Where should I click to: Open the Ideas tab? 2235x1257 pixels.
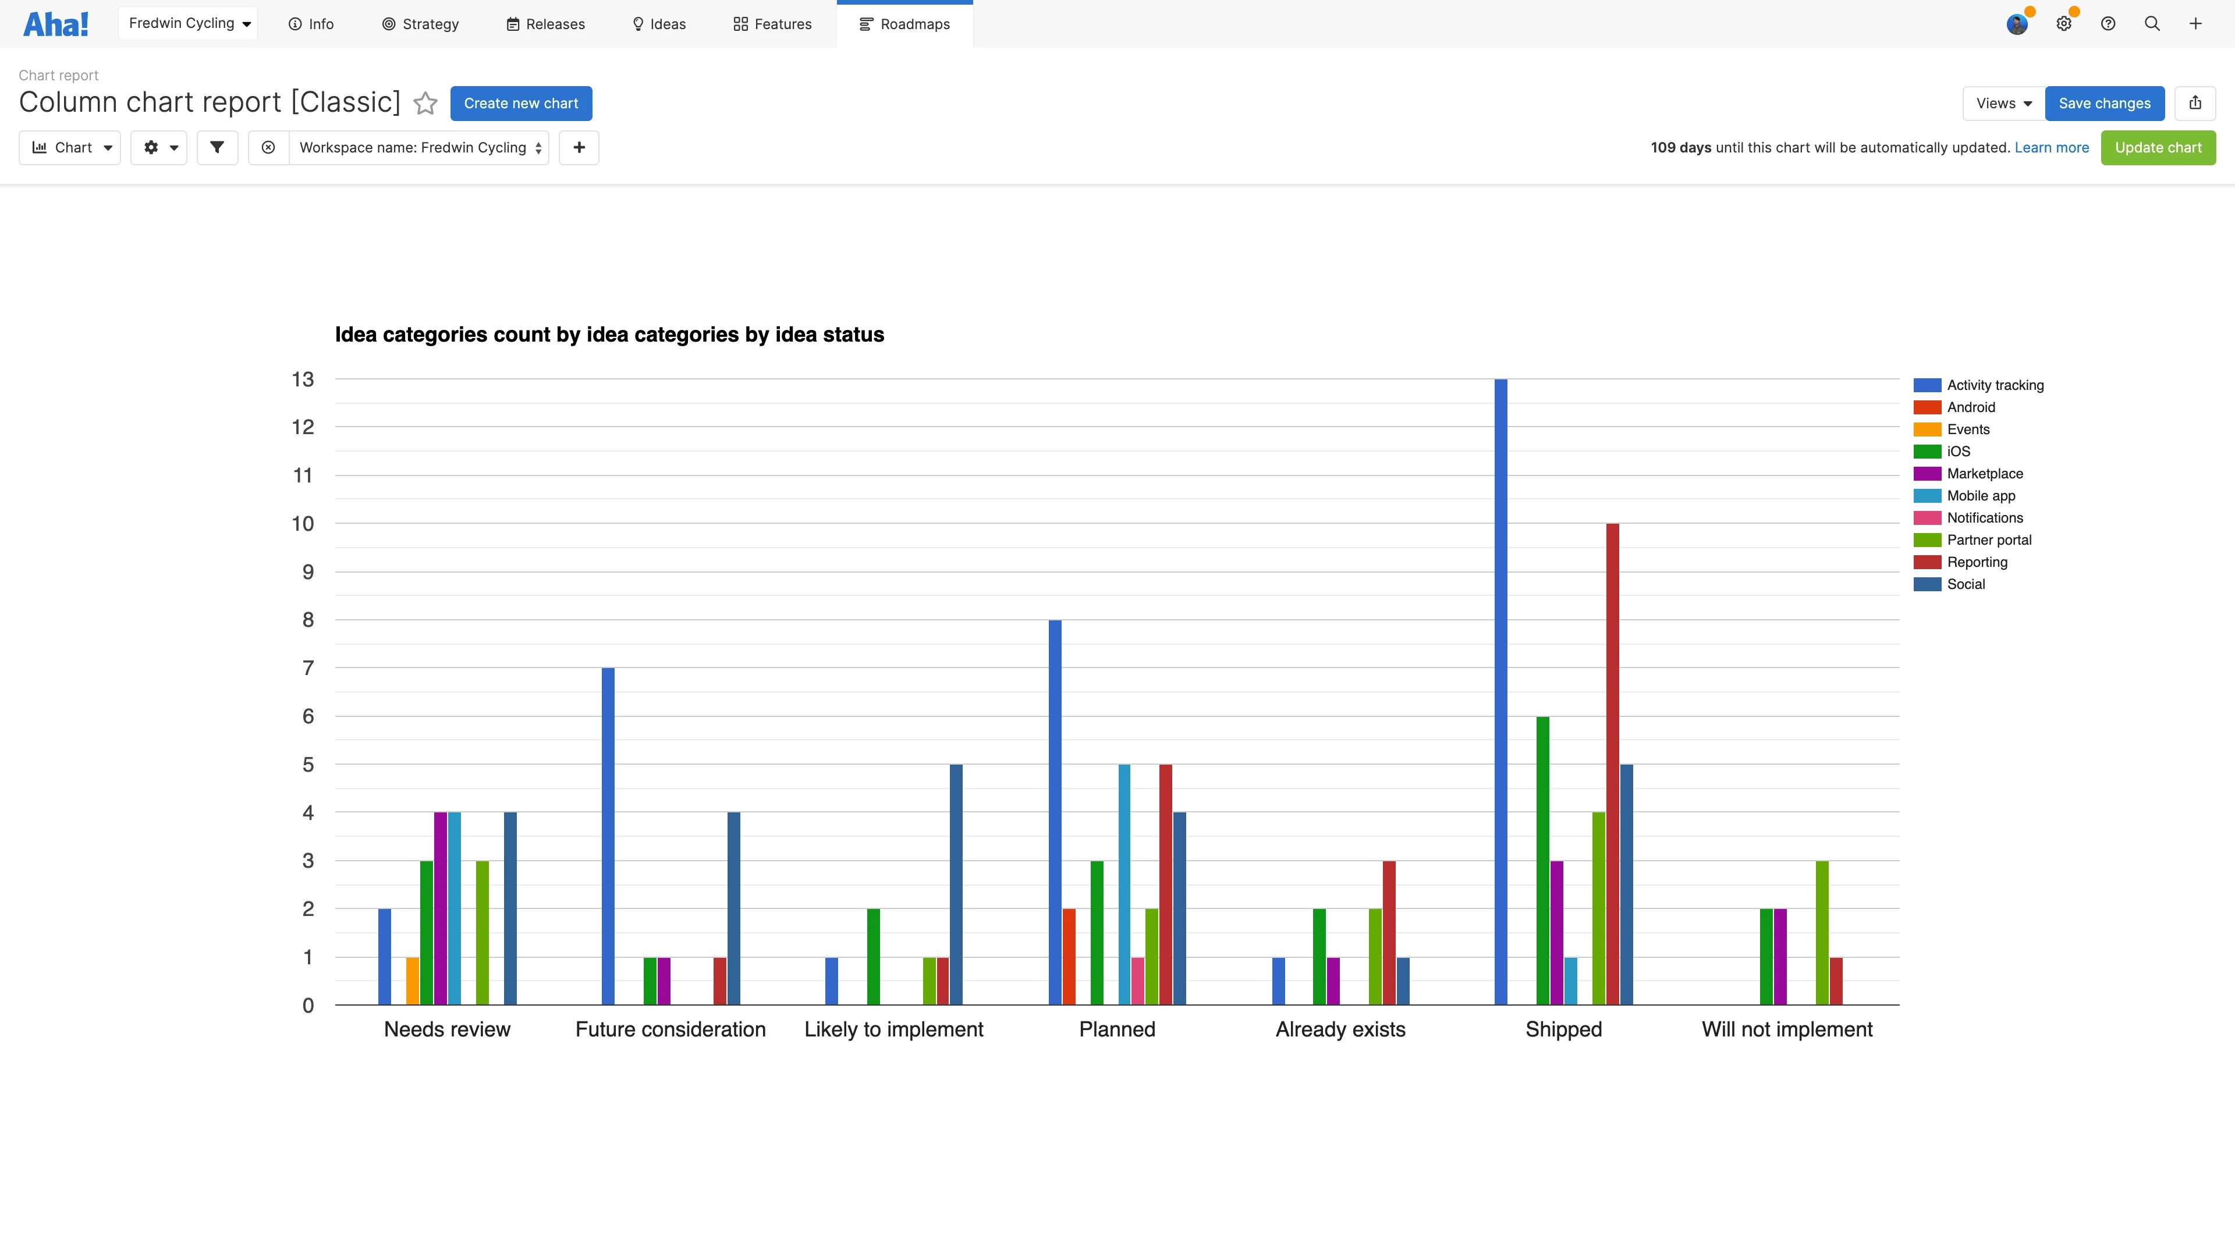658,23
